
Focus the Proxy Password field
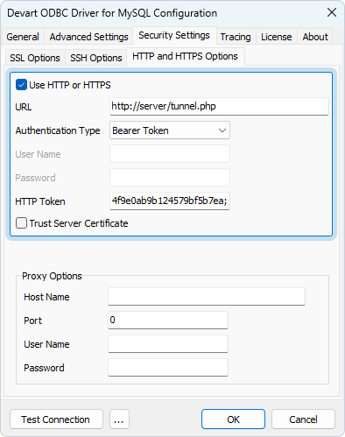(168, 368)
